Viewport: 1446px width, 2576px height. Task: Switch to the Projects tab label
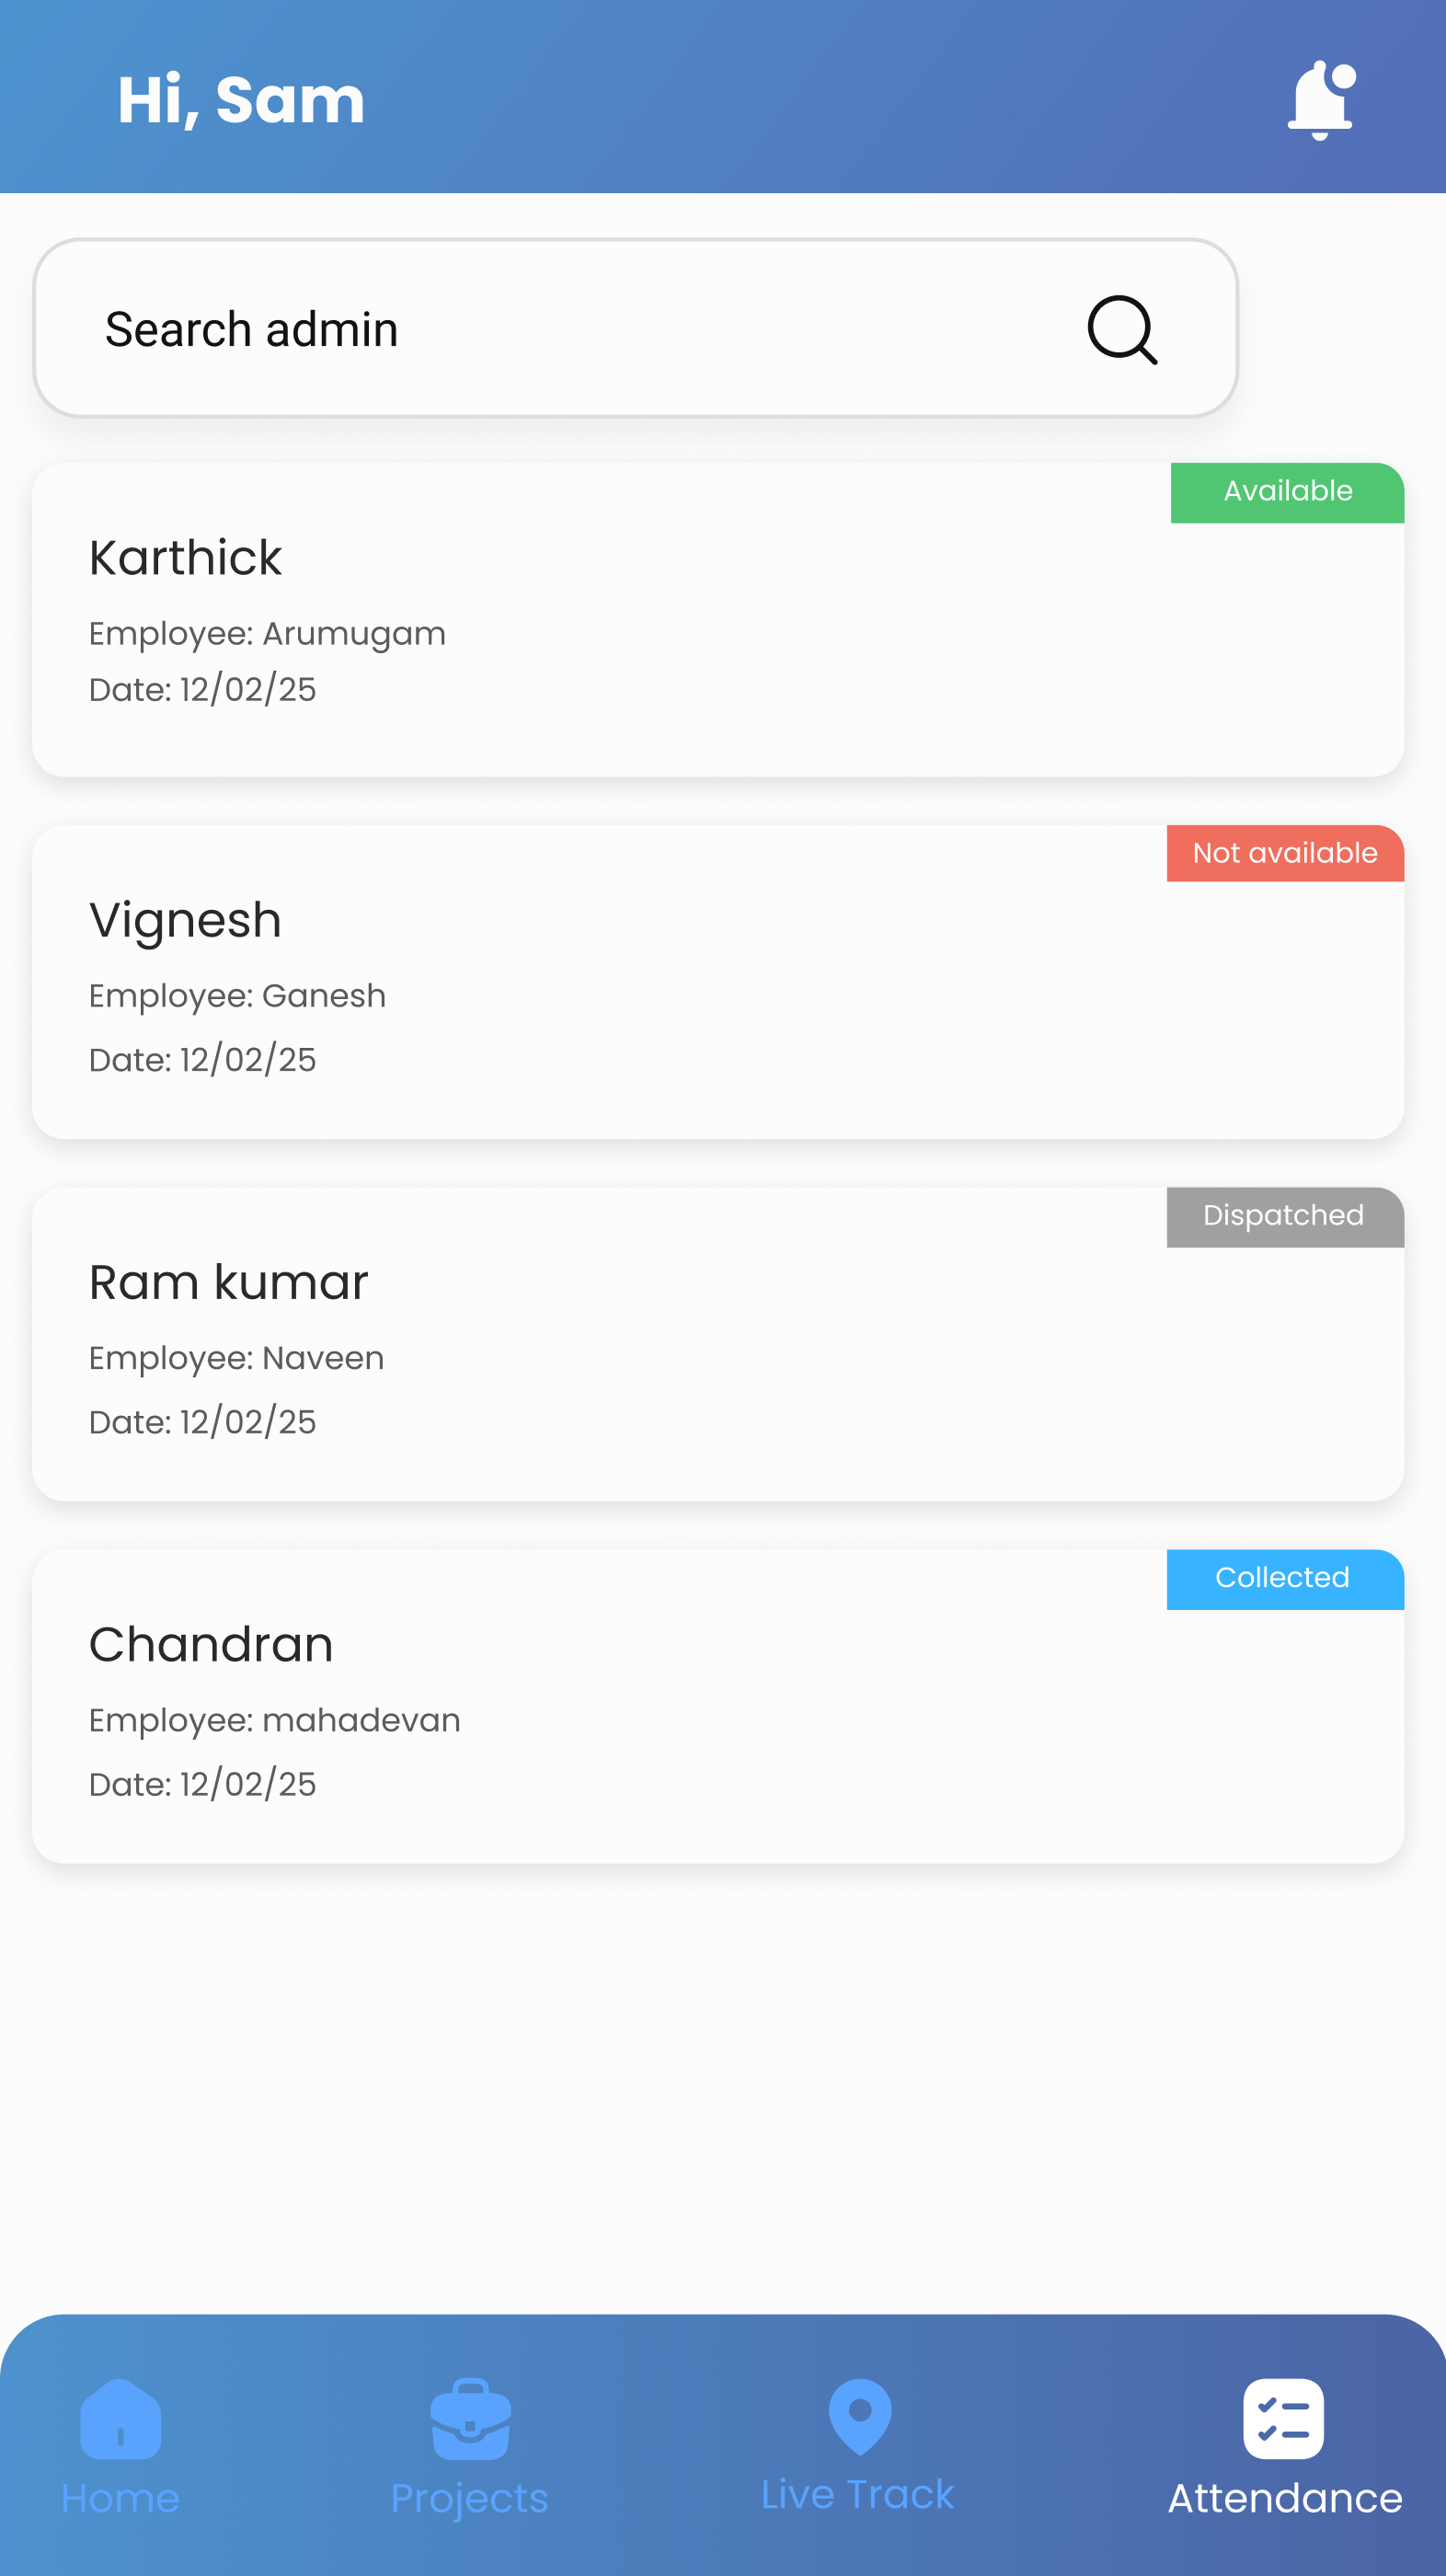(x=470, y=2498)
